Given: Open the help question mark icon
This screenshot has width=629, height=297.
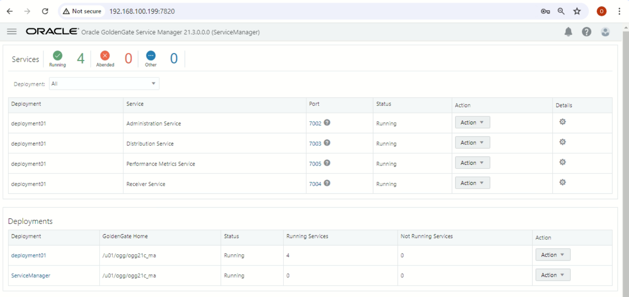Looking at the screenshot, I should [x=587, y=32].
